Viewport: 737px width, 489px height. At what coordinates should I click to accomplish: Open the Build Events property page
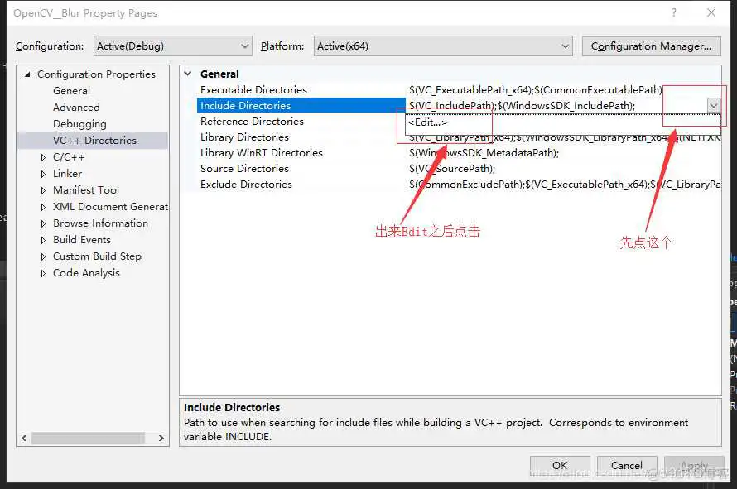coord(82,240)
